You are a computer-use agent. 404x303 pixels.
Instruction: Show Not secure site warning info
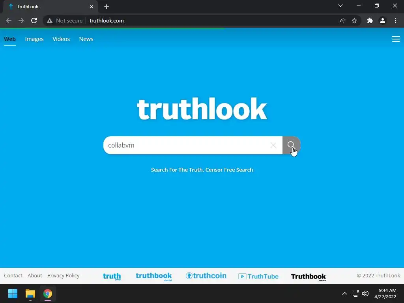65,21
